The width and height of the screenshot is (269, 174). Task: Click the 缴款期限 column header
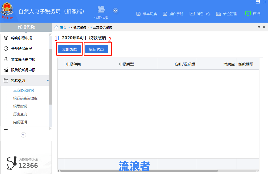click(248, 64)
